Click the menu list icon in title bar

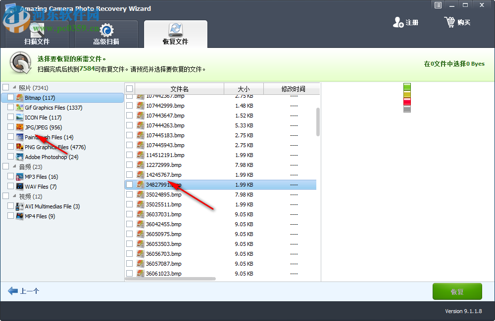click(x=438, y=5)
